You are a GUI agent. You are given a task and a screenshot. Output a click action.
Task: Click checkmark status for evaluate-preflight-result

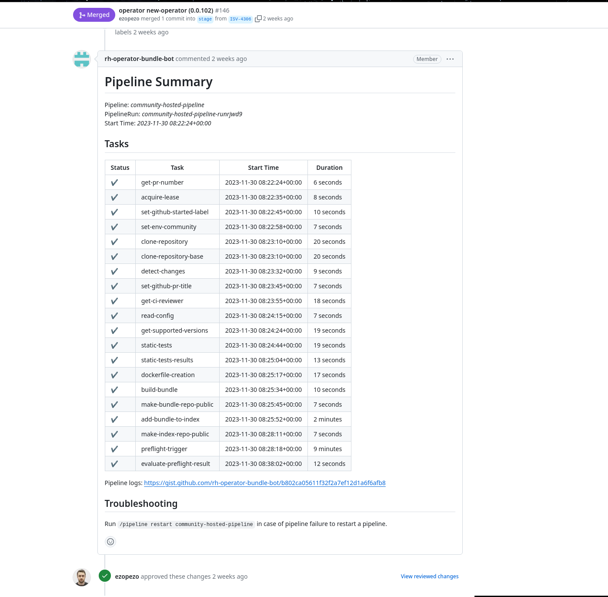coord(114,464)
